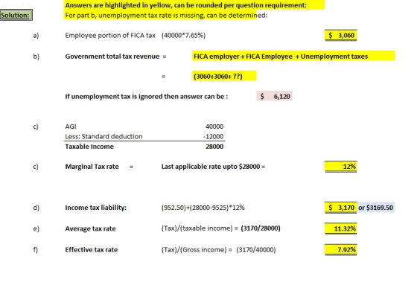Click the FICA employer + FICA Employee cell
Screen dimensions: 417x282
[293, 56]
